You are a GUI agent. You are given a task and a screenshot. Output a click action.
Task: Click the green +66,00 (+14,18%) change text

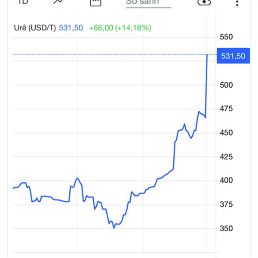coord(120,28)
